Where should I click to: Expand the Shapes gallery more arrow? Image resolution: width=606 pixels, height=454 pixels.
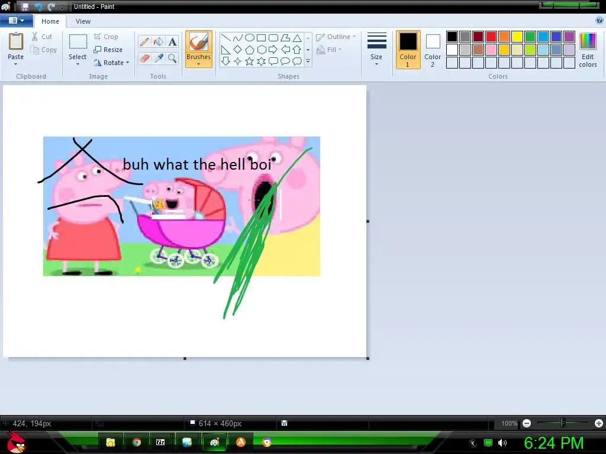308,61
